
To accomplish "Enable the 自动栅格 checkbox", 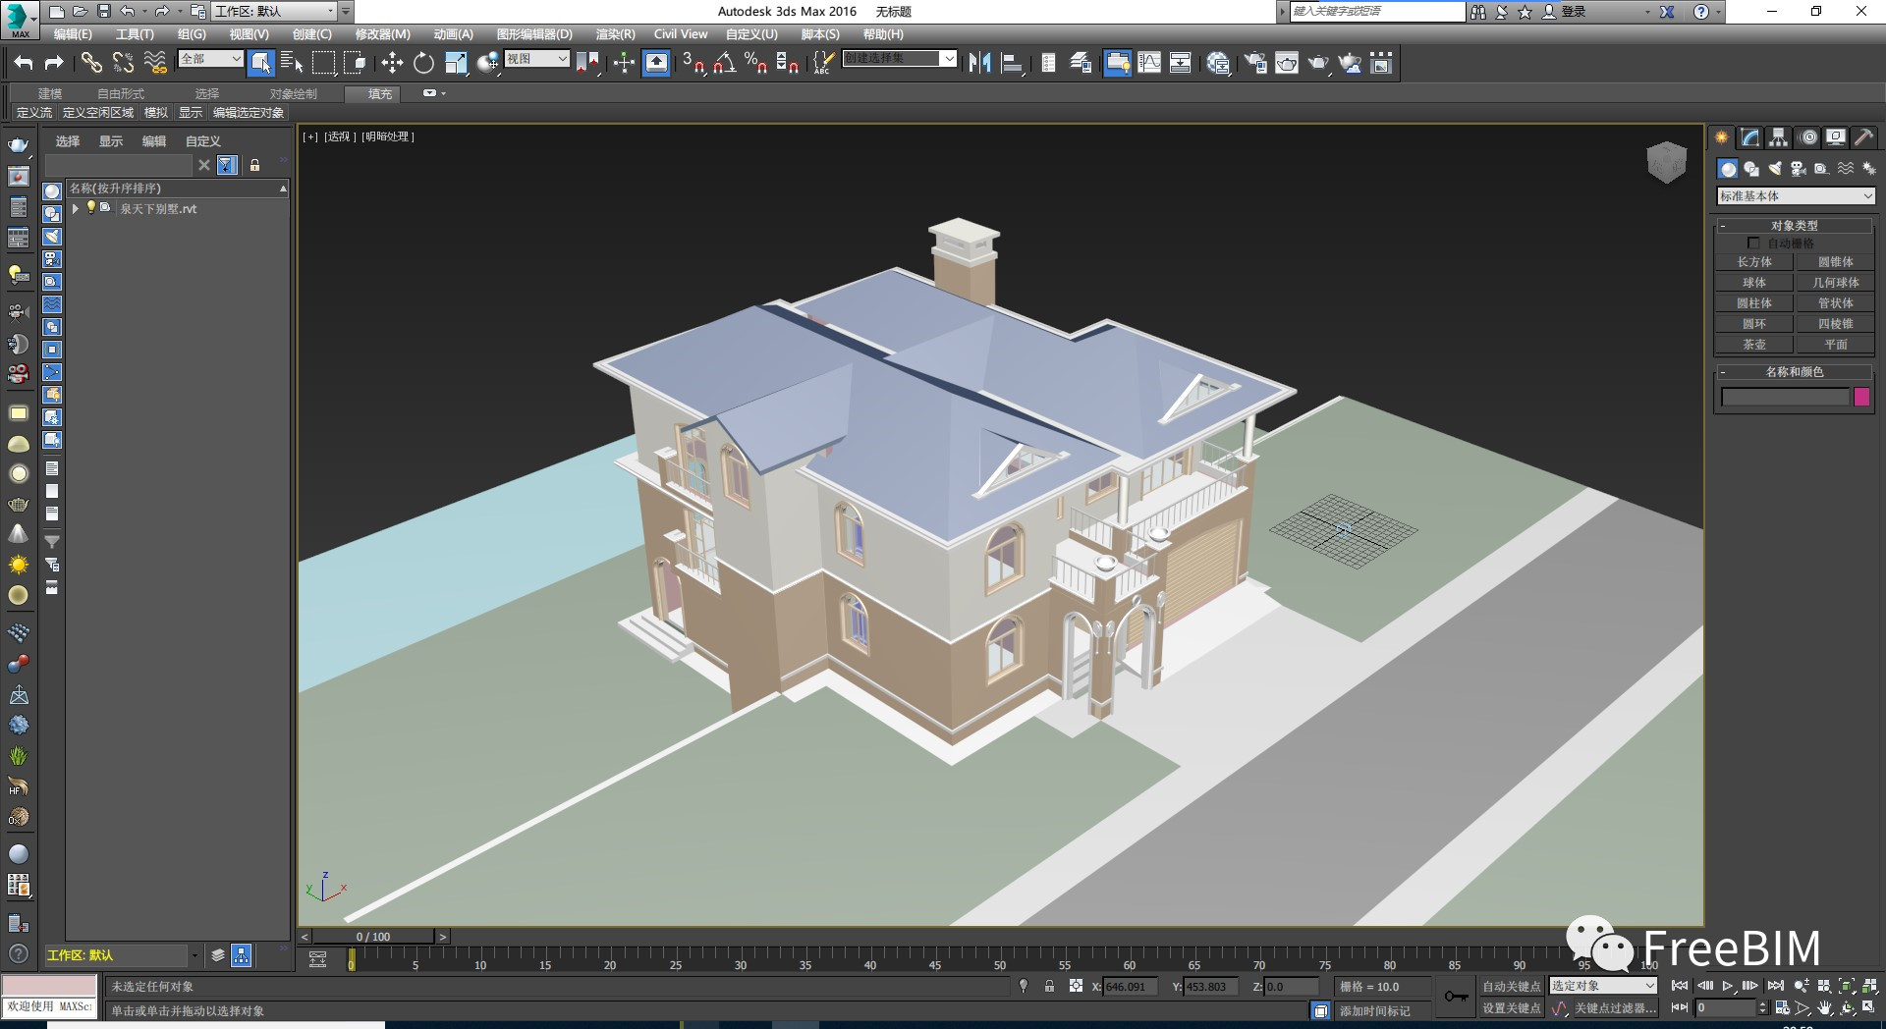I will pyautogui.click(x=1753, y=243).
